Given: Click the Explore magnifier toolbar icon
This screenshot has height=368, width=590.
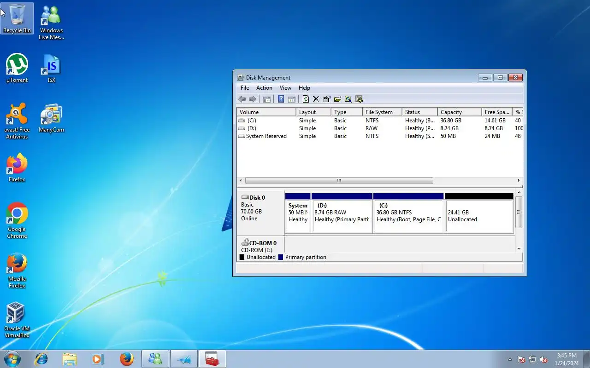Looking at the screenshot, I should click(348, 99).
